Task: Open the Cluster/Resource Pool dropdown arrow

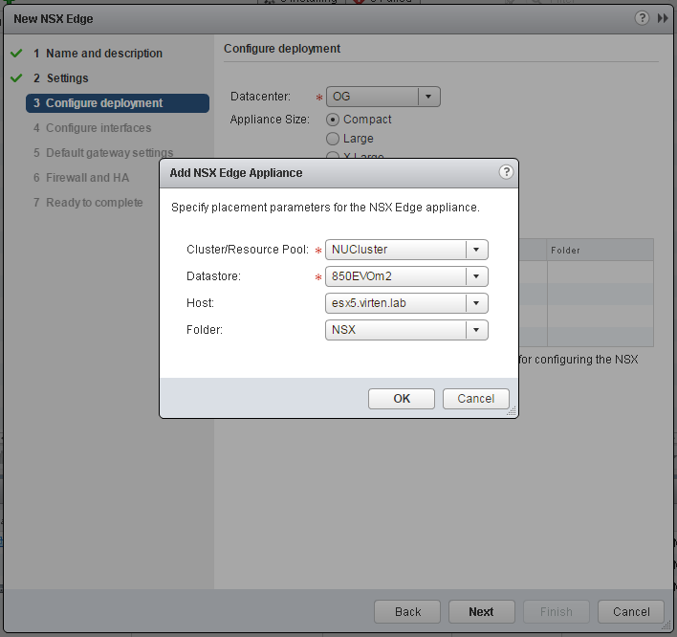Action: point(476,250)
